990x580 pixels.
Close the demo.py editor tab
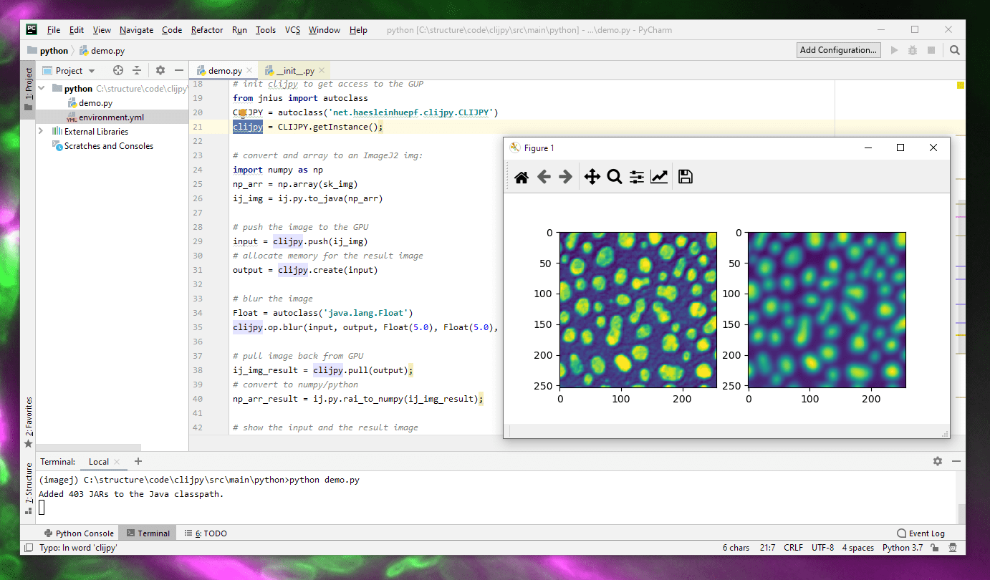(x=249, y=71)
